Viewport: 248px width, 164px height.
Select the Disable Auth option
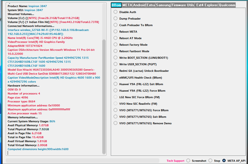point(116,12)
